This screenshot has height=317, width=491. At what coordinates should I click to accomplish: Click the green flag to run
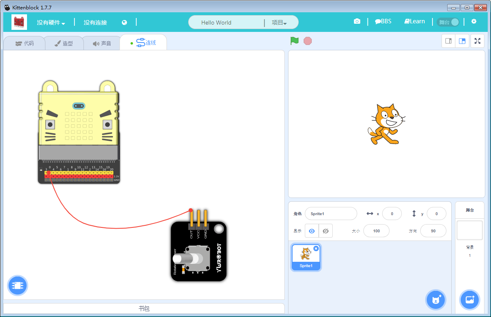click(295, 41)
